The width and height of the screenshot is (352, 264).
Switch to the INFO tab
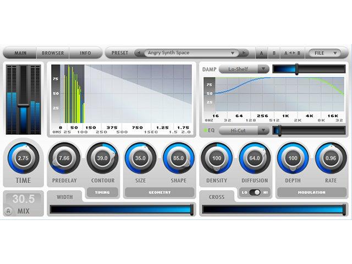[86, 53]
